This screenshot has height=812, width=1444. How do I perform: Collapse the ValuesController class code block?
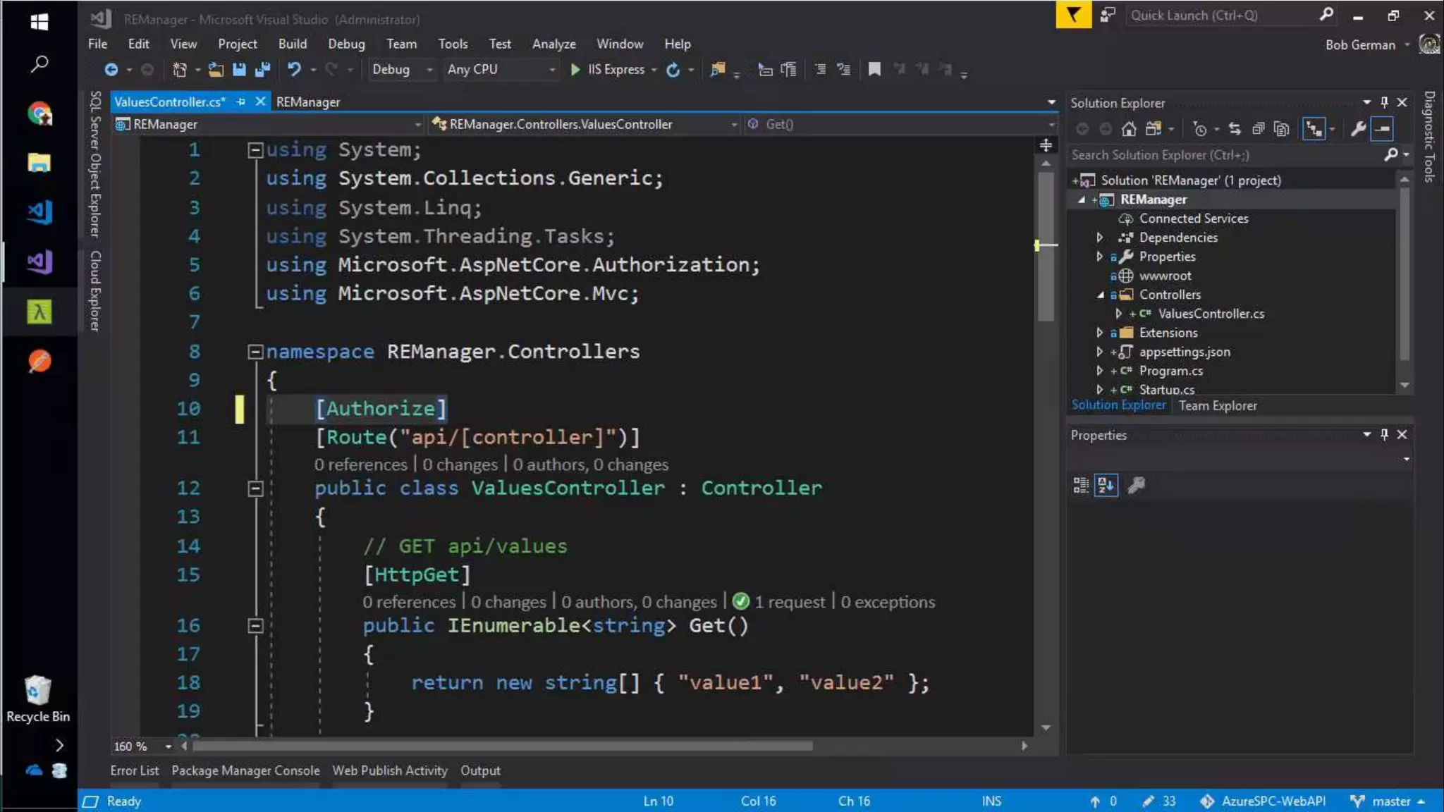[x=256, y=488]
